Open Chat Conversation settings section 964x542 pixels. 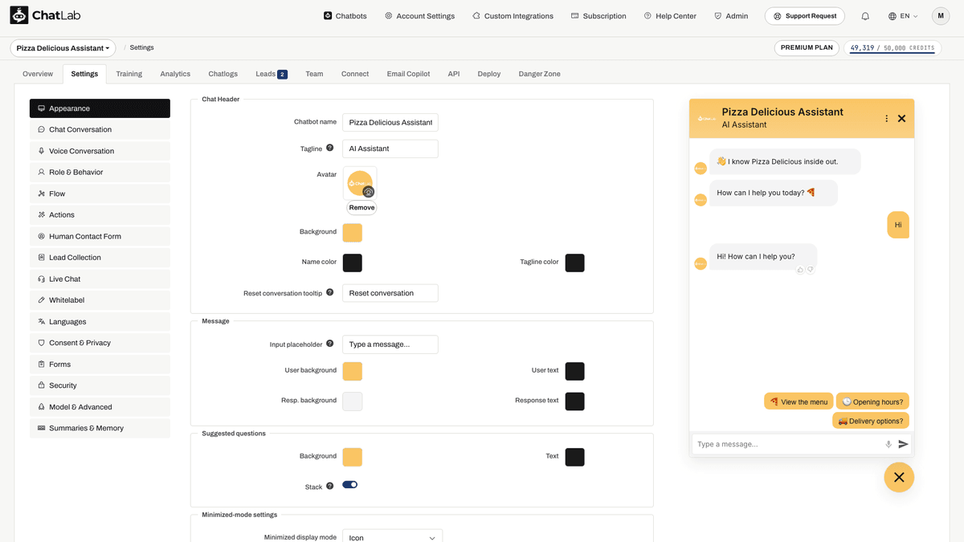pyautogui.click(x=100, y=129)
